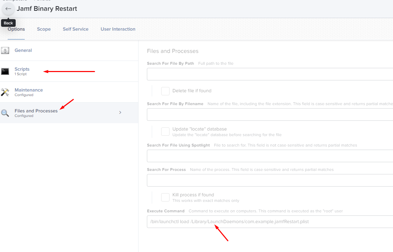Toggle Update "locate" database checkbox
The height and width of the screenshot is (252, 393).
[x=165, y=132]
